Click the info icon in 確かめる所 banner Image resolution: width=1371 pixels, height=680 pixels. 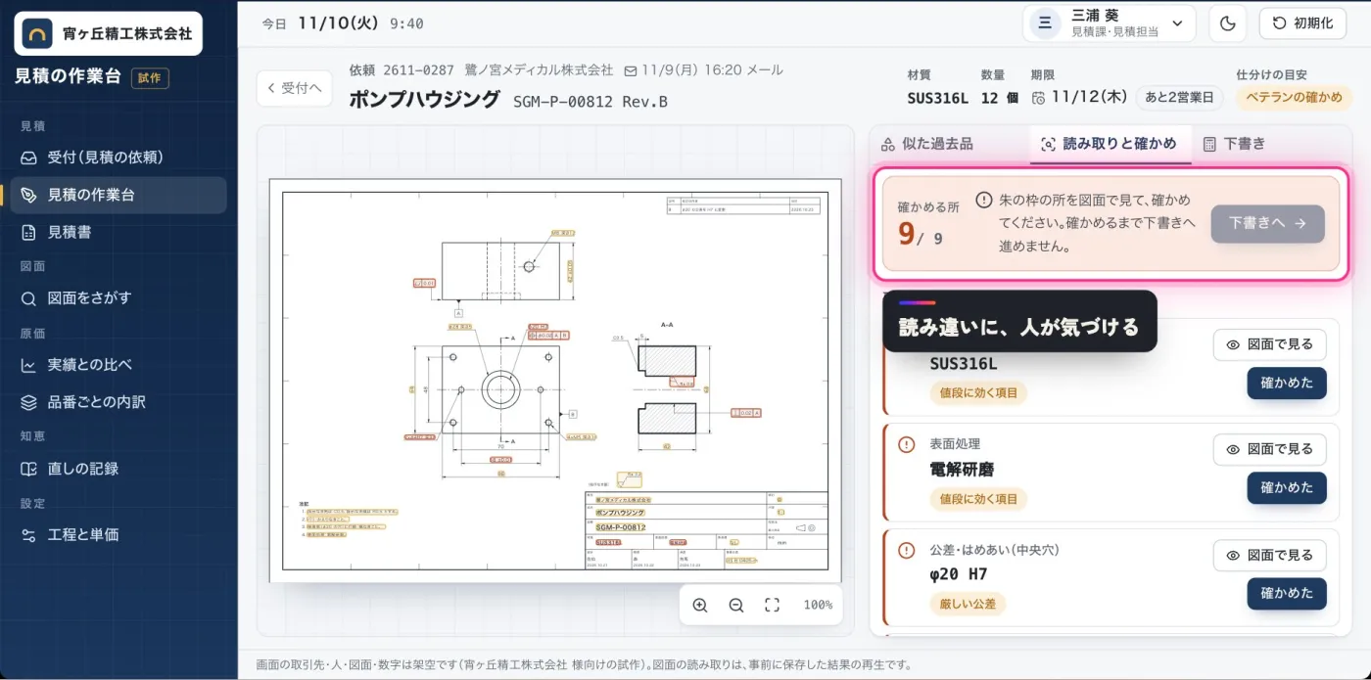(x=984, y=201)
